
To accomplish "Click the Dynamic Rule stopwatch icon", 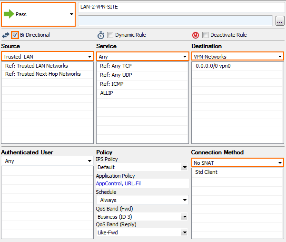I will coord(101,35).
